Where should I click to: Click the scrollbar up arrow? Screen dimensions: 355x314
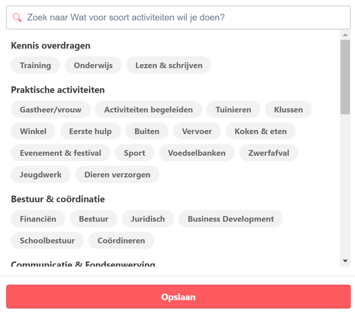click(x=345, y=36)
